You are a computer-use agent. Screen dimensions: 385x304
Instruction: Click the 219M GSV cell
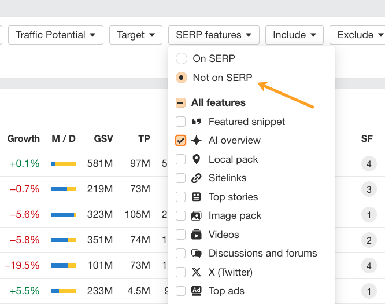coord(100,189)
